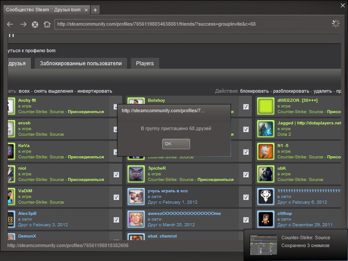Open niol profile name
Image resolution: width=348 pixels, height=261 pixels.
(22, 168)
